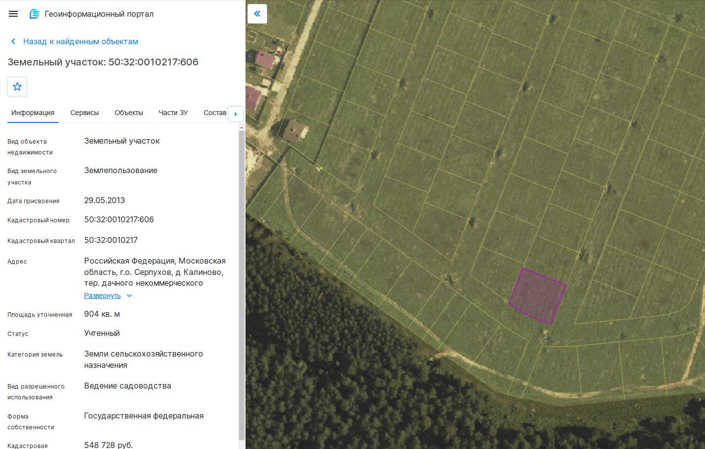The height and width of the screenshot is (449, 705).
Task: Click the value Землепользование
Action: pos(121,170)
